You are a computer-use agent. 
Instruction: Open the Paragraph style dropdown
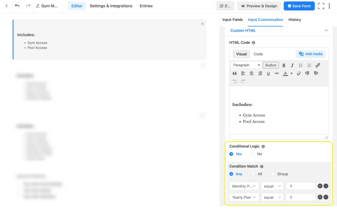(x=246, y=65)
